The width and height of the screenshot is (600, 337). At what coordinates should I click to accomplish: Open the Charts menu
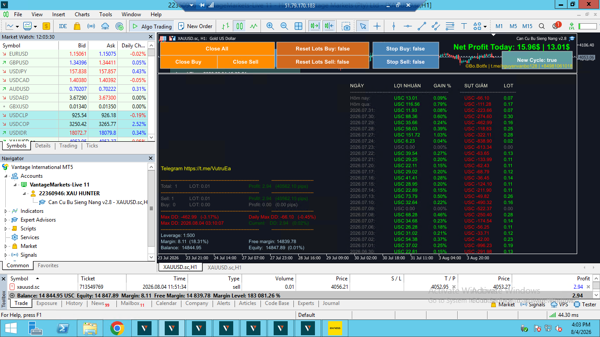82,14
